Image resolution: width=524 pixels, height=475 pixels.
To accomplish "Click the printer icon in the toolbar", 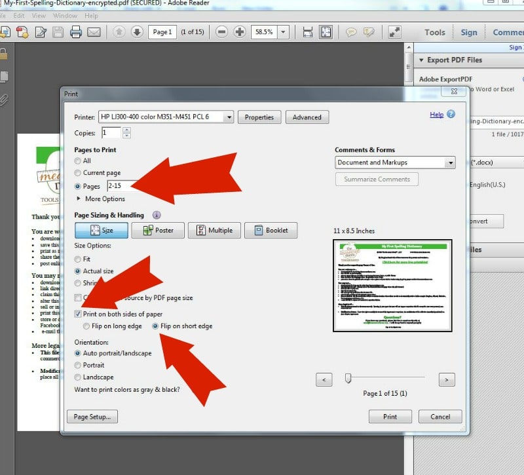I will coord(76,31).
